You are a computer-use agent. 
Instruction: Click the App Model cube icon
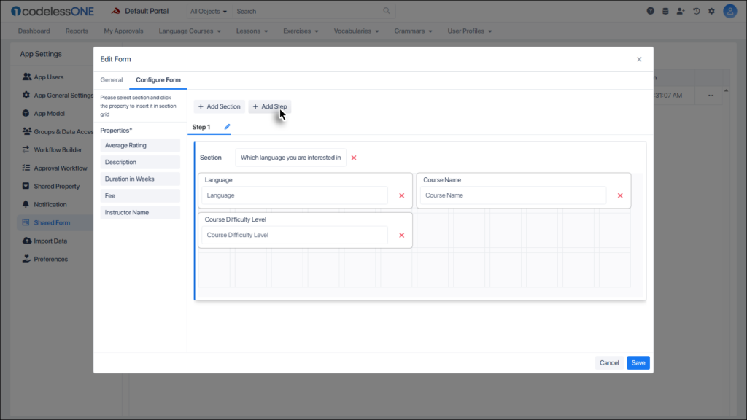pos(26,113)
